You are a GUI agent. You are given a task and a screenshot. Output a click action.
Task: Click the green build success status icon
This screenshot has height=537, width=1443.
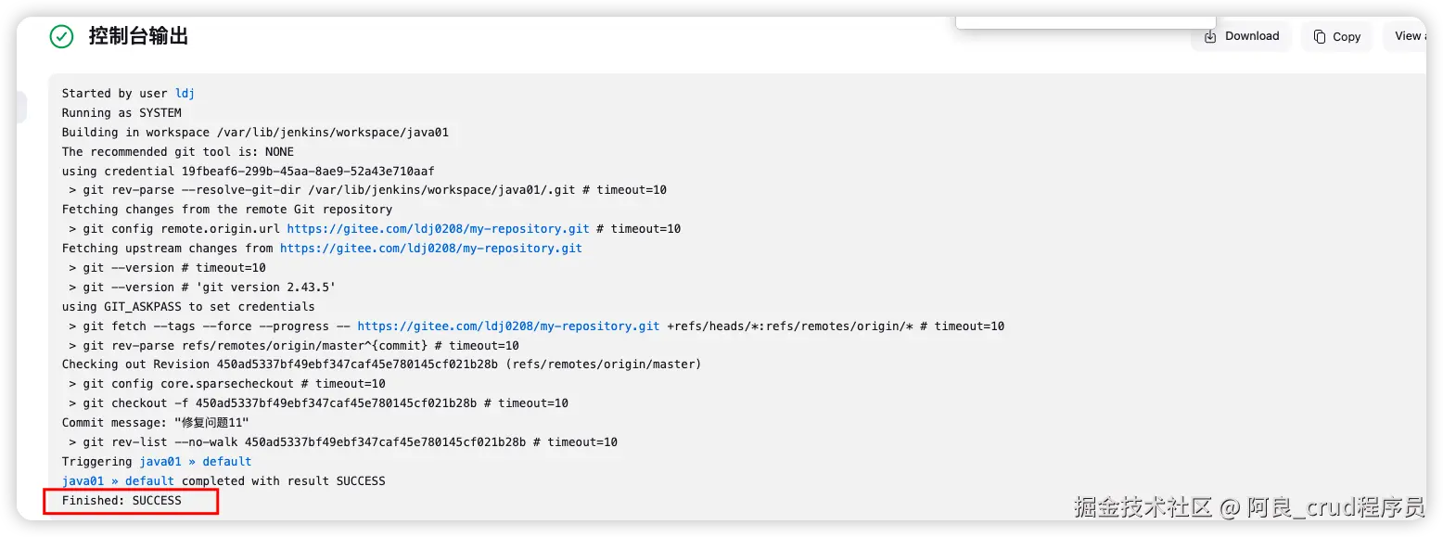(x=61, y=36)
